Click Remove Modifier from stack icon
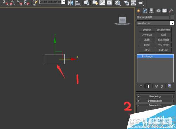The width and height of the screenshot is (176, 129). pos(162,86)
